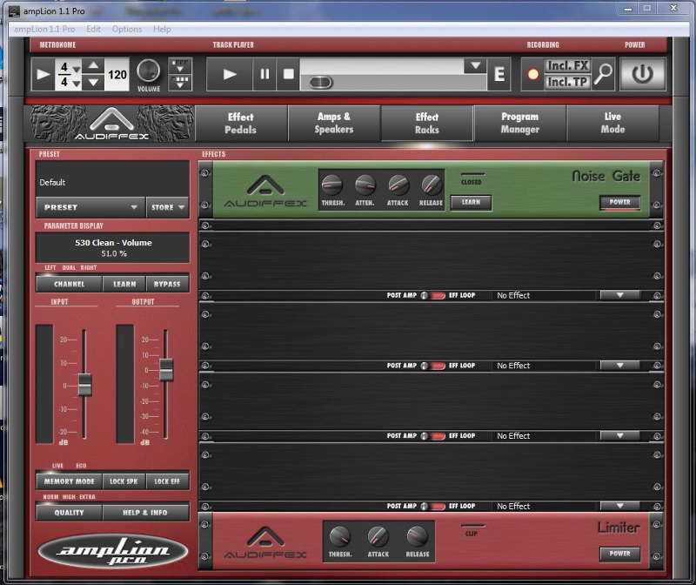
Task: Select the Effect Racks tab
Action: click(x=427, y=123)
